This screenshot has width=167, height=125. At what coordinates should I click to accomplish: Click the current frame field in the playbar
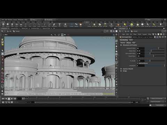coord(19,99)
